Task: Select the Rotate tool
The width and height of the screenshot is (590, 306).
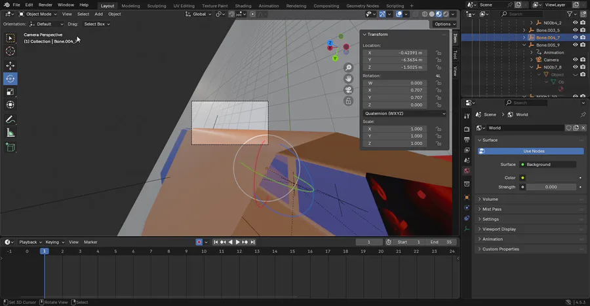Action: [x=10, y=79]
